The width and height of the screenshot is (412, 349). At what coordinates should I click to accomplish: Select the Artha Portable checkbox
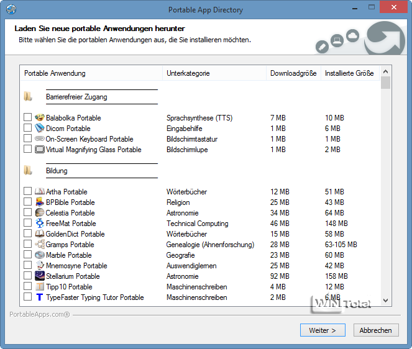pyautogui.click(x=27, y=191)
